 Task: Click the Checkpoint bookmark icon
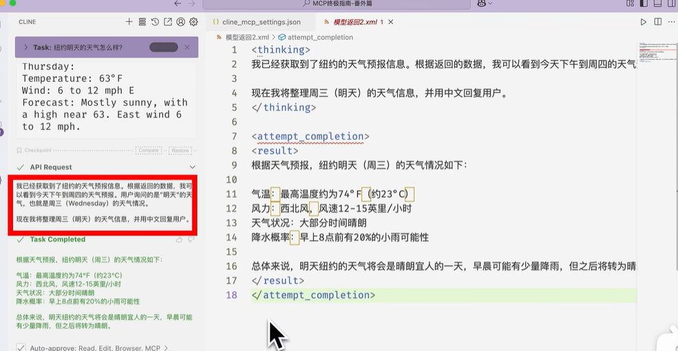[19, 151]
